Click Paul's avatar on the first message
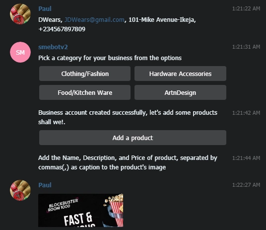Image resolution: width=266 pixels, height=230 pixels. pos(20,14)
